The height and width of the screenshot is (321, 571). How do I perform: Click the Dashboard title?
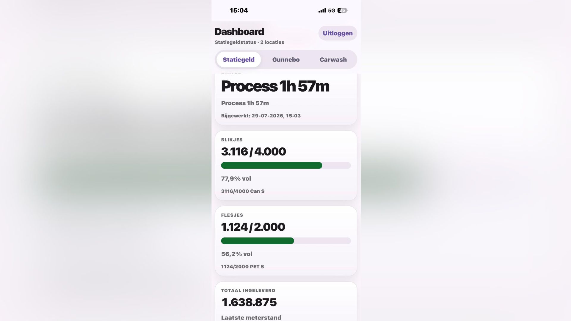click(239, 32)
